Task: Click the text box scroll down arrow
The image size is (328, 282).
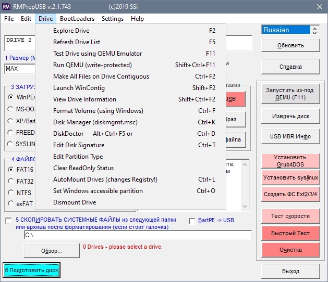Action: pyautogui.click(x=245, y=207)
